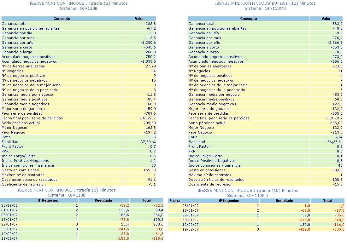
Task: Click the Resultado value -241,6
Action: (x=123, y=229)
